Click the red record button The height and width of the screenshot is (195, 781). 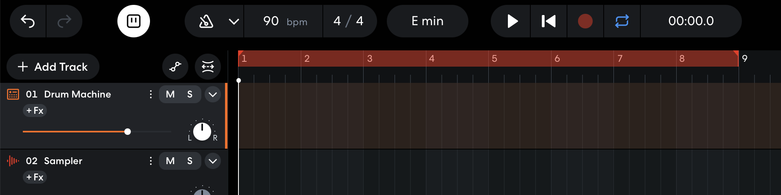[x=585, y=21]
